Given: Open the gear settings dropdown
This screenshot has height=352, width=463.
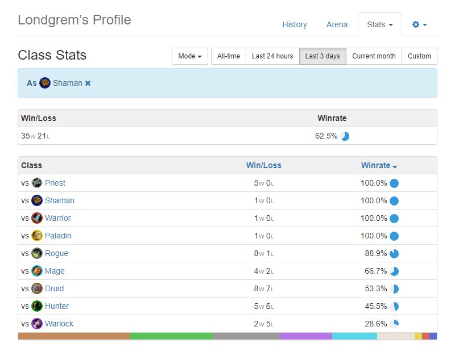Looking at the screenshot, I should point(420,24).
